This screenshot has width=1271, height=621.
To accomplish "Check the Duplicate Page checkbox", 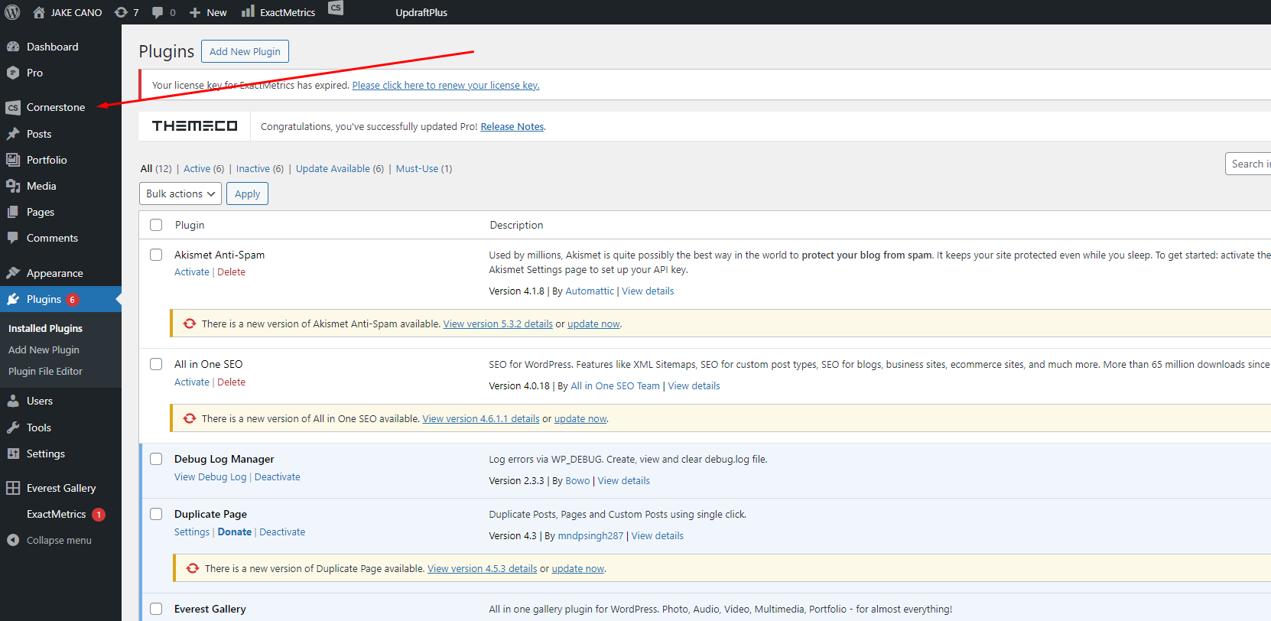I will tap(156, 514).
